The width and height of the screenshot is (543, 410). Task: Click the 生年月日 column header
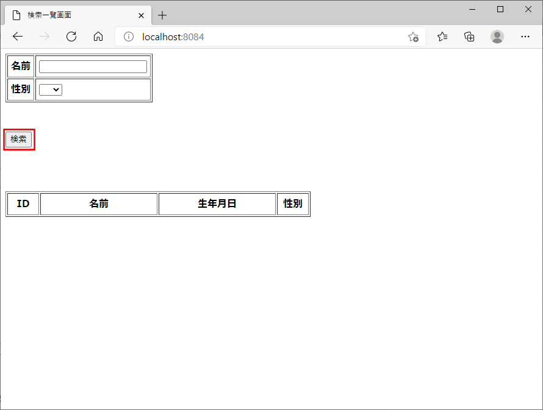(217, 203)
